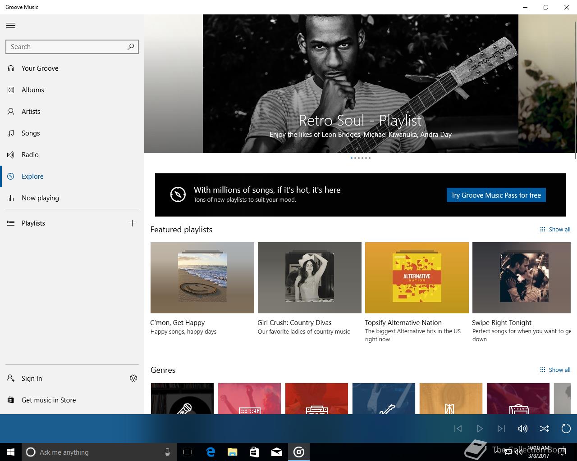Click Get music in Store
The height and width of the screenshot is (461, 577).
tap(72, 400)
